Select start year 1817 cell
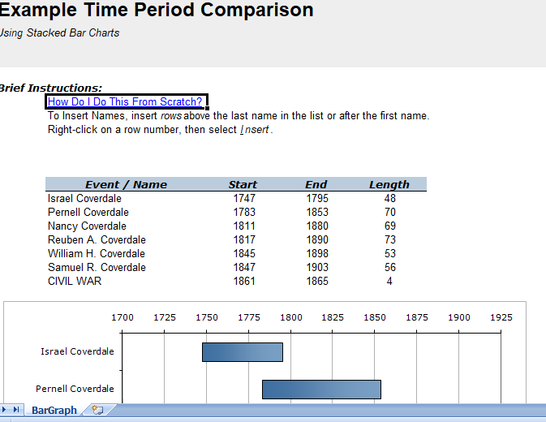Viewport: 546px width, 422px height. pyautogui.click(x=244, y=240)
